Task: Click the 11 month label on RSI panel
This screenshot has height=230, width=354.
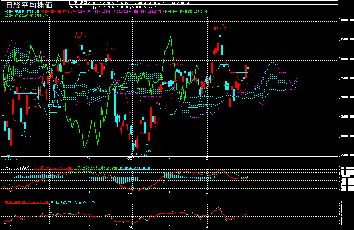Action: coord(49,227)
